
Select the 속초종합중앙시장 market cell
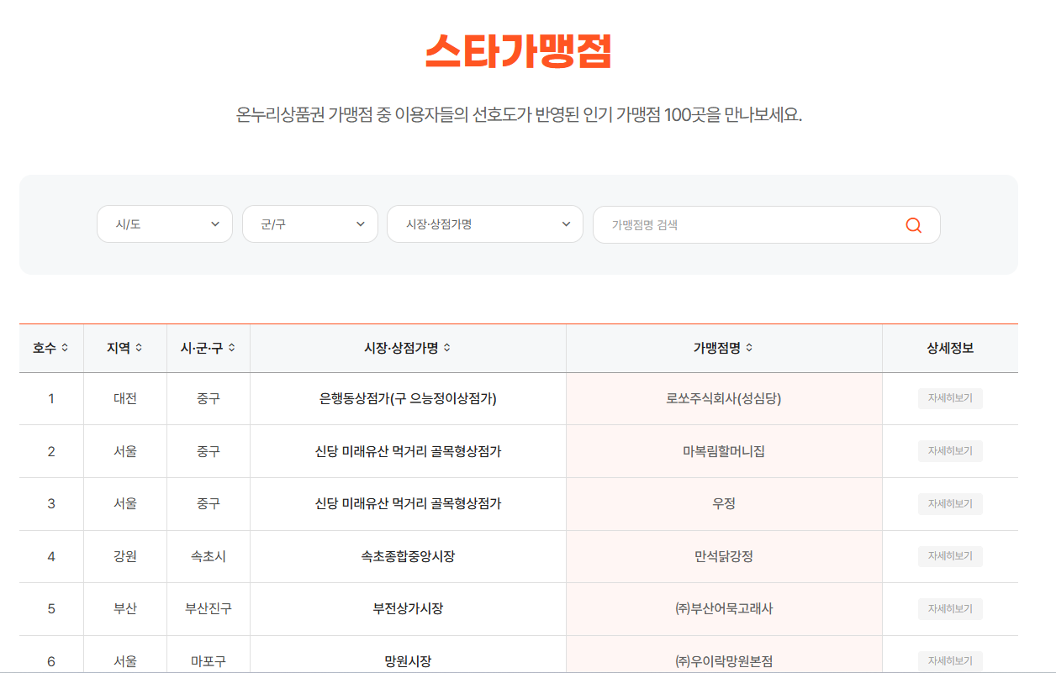(409, 556)
